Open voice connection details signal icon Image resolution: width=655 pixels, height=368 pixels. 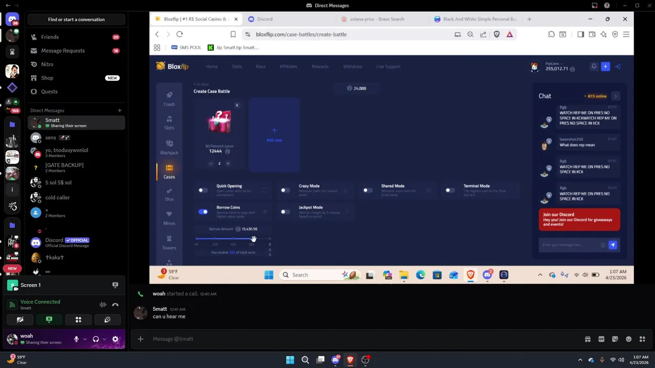12,305
